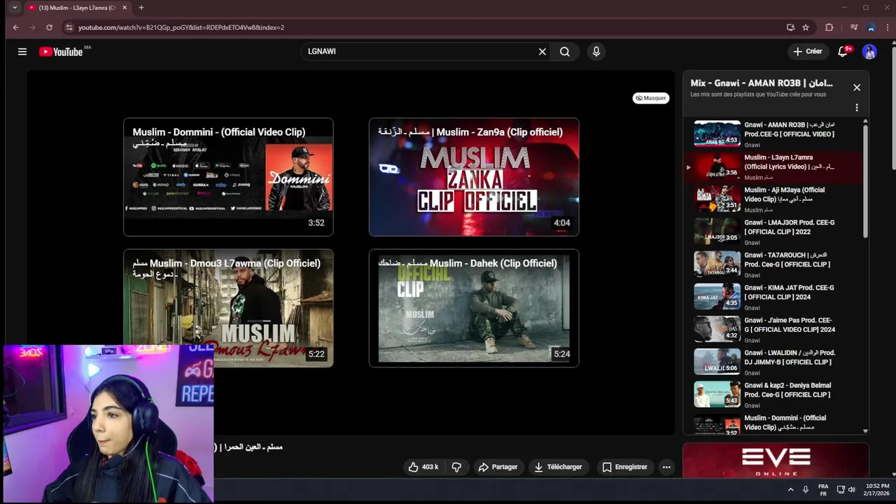Close the Mix playlist panel

(x=857, y=87)
